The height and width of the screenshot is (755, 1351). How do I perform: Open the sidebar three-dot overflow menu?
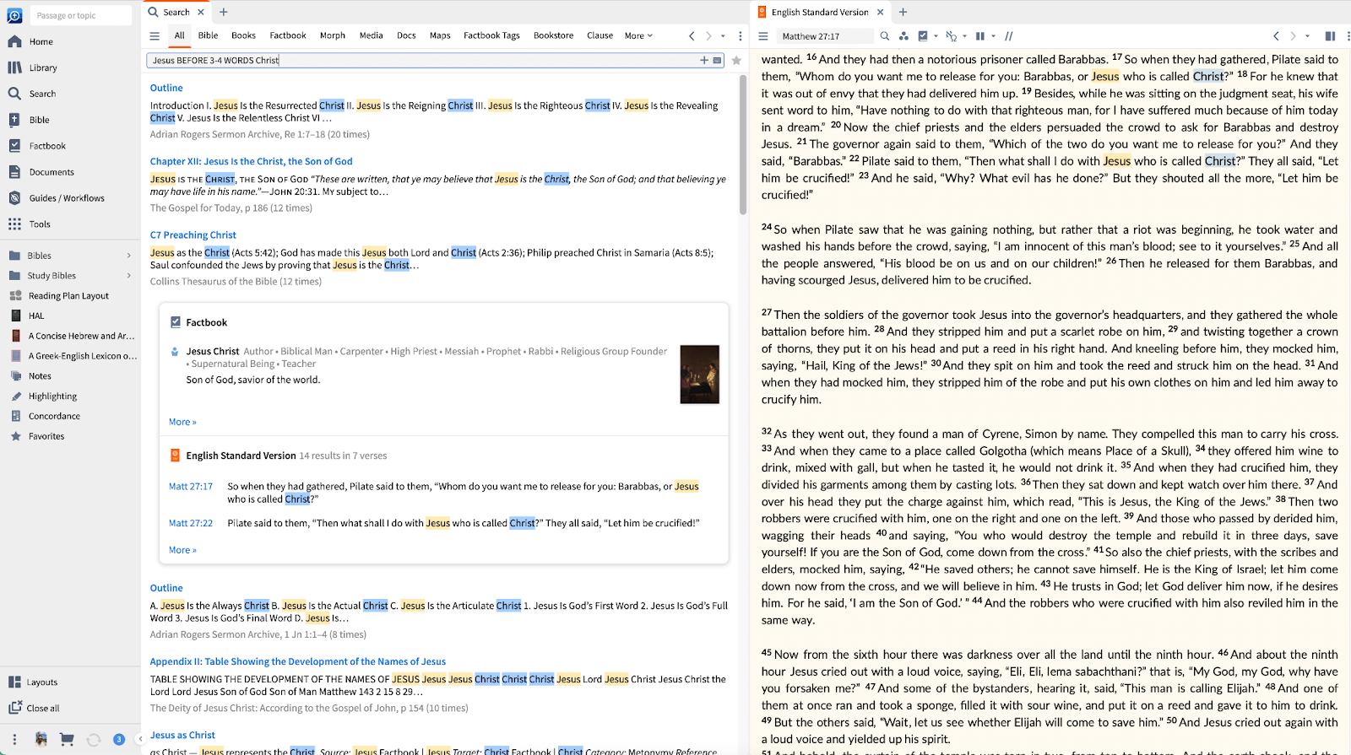[x=14, y=739]
